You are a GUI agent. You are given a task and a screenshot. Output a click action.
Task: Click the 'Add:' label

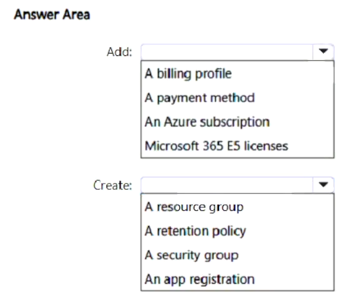(119, 52)
